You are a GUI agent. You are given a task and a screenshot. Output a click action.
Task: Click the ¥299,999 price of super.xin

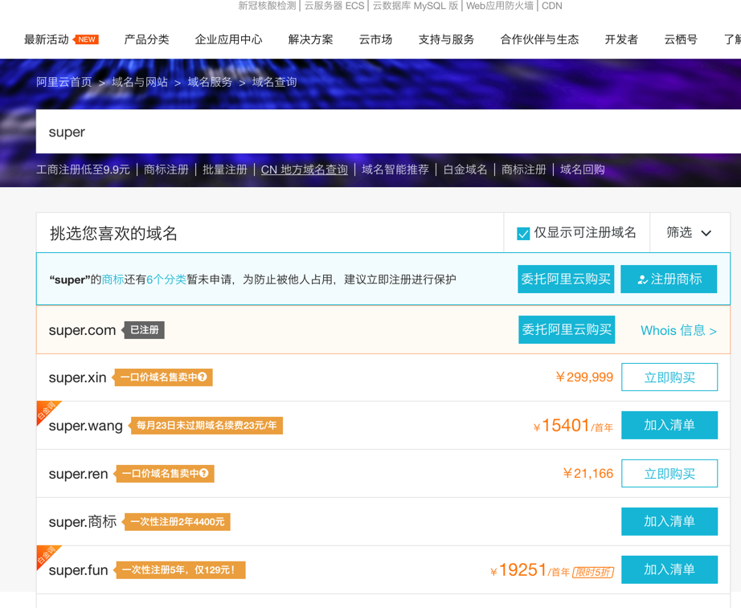coord(584,377)
